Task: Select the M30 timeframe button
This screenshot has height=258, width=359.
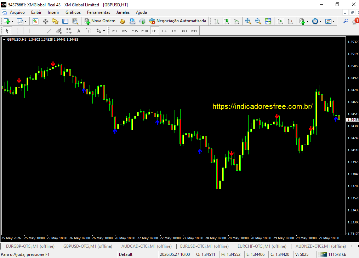Action: [x=144, y=31]
